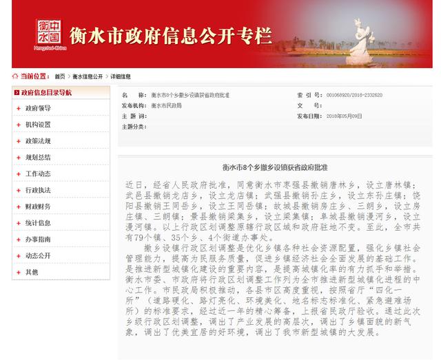441x360 pixels.
Task: Expand plus icon next to 动态公开
Action: click(x=19, y=256)
